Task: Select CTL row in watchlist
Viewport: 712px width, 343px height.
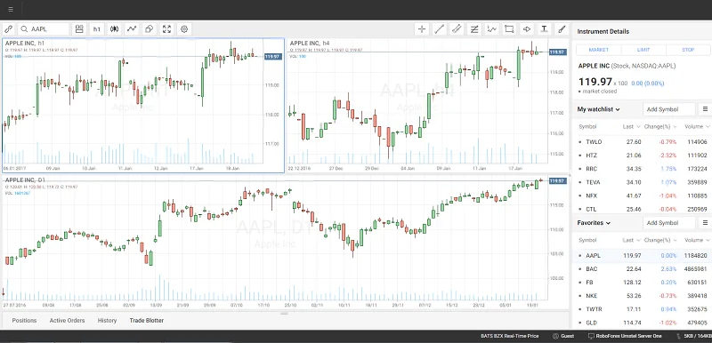Action: coord(643,210)
